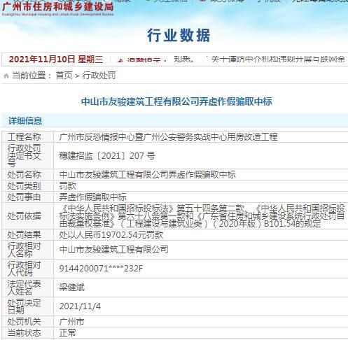The height and width of the screenshot is (340, 348).
Task: Select the code 9144200071****232F
Action: pos(101,269)
